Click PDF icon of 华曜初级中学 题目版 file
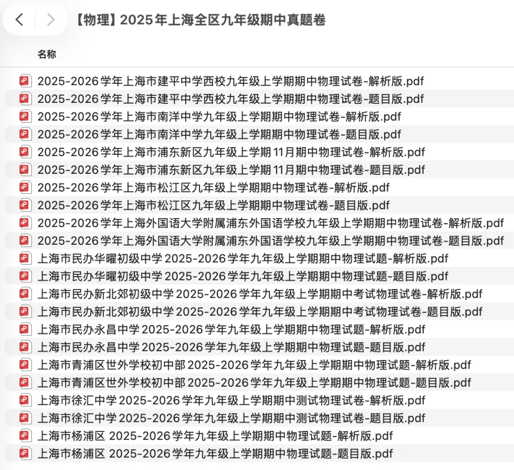 [x=25, y=276]
